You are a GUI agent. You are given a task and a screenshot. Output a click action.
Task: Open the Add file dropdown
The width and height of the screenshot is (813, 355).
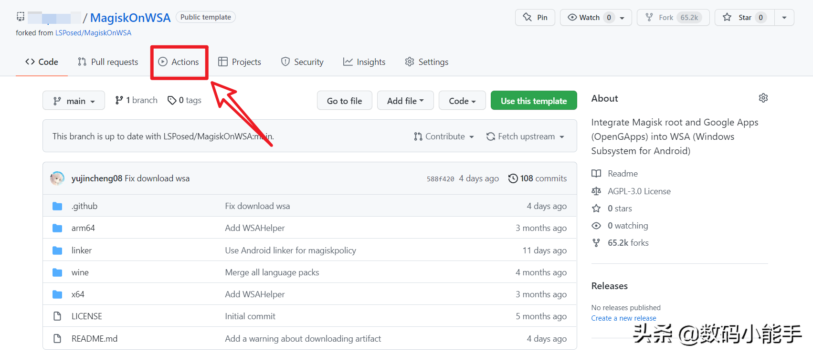tap(405, 101)
